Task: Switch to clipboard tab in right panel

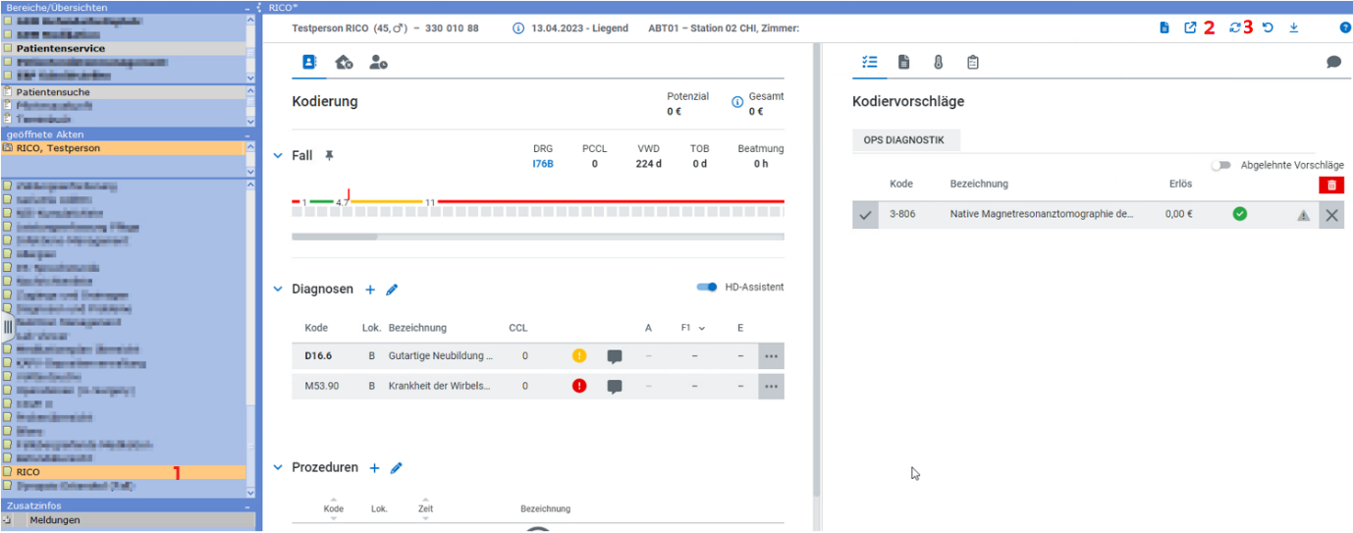Action: [x=972, y=62]
